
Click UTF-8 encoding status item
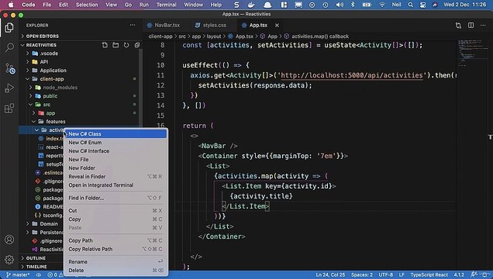click(386, 275)
